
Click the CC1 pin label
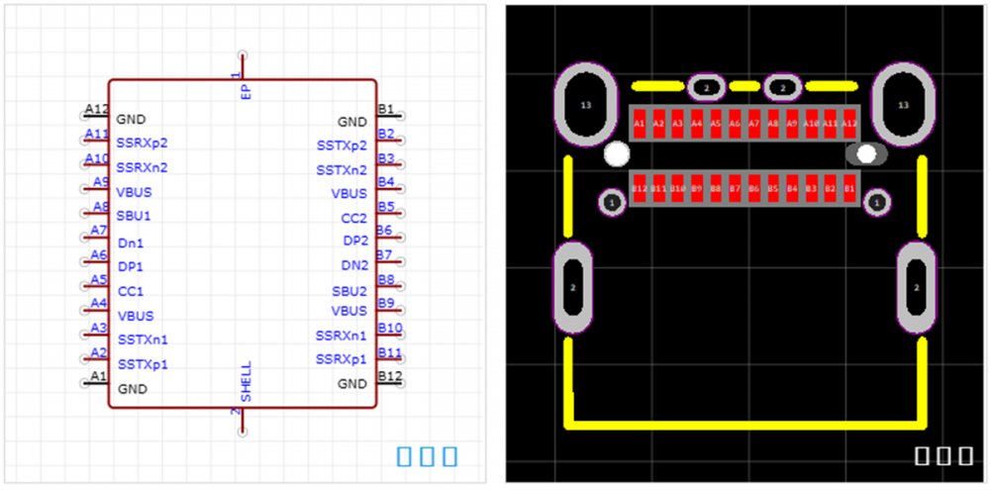(130, 292)
